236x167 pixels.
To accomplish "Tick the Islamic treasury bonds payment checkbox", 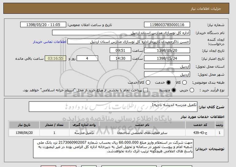I will click(145, 90).
